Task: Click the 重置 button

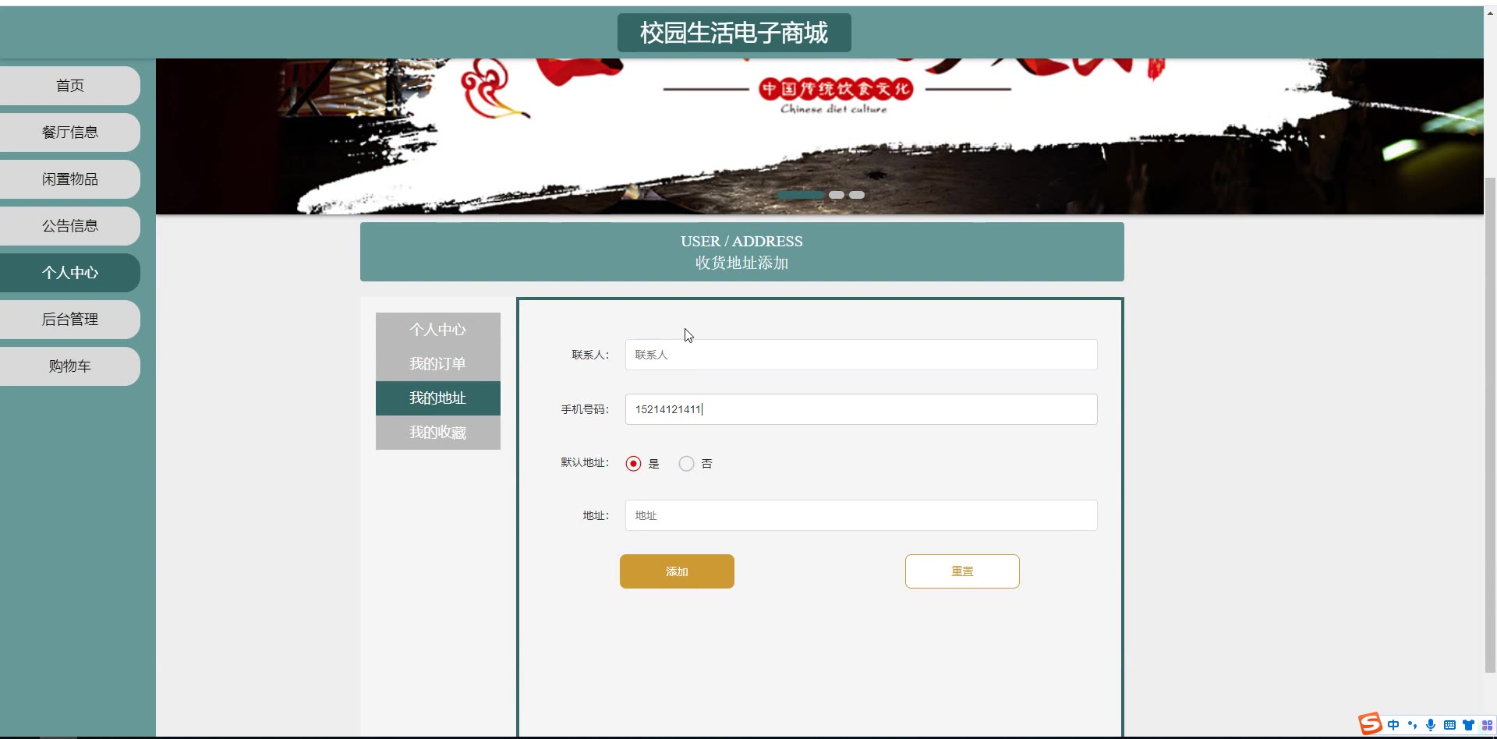Action: pyautogui.click(x=962, y=571)
